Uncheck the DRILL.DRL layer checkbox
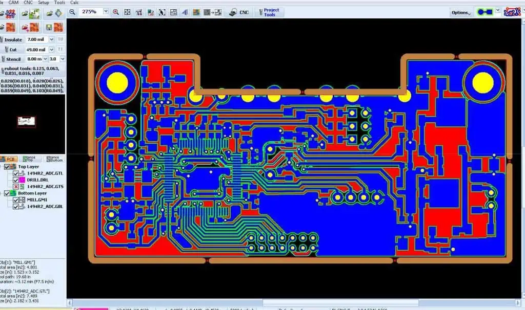This screenshot has height=310, width=525. click(16, 180)
